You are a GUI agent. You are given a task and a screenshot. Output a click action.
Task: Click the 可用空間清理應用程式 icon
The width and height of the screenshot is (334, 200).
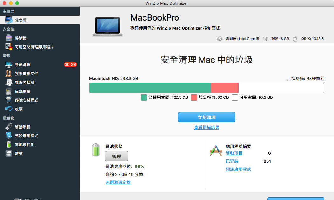pos(9,47)
